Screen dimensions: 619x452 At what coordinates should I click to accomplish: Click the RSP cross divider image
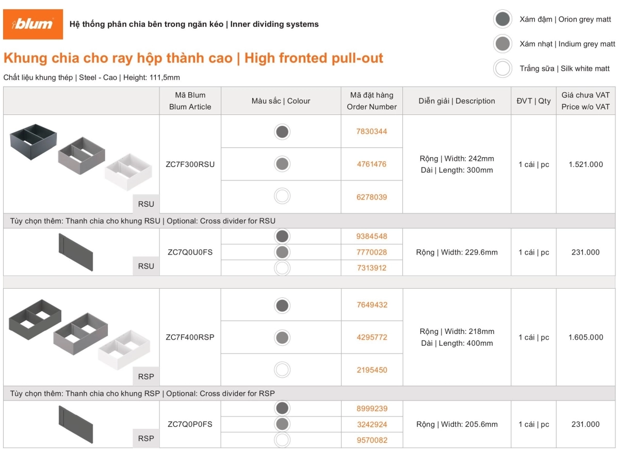pyautogui.click(x=76, y=424)
